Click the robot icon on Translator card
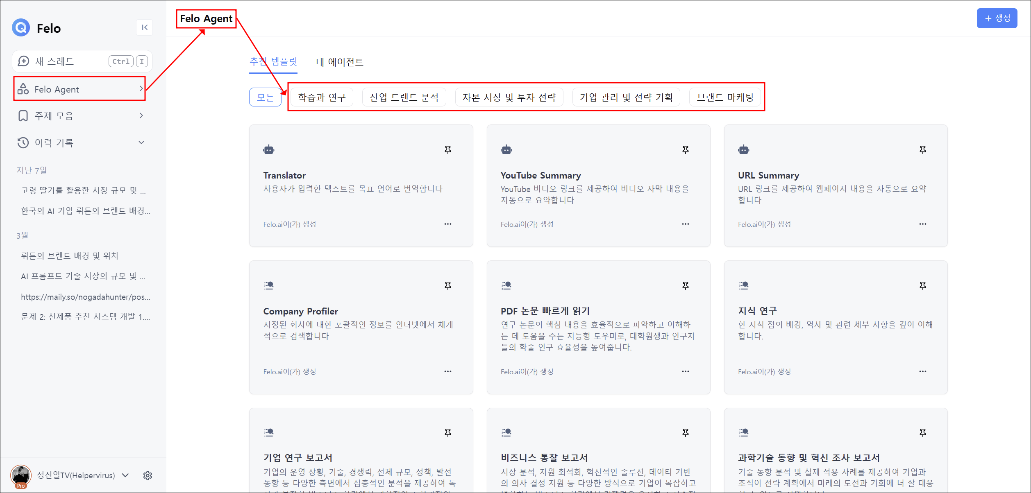Screen dimensions: 1031x493 tap(269, 150)
